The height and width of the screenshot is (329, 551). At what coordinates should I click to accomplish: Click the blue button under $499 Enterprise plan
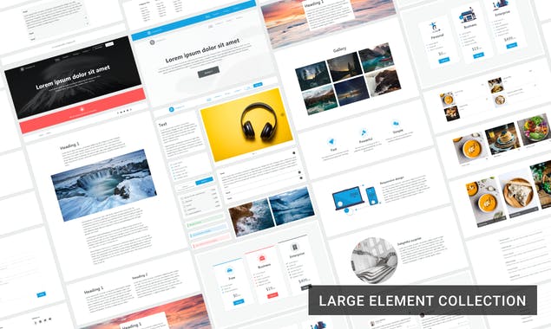point(512,45)
